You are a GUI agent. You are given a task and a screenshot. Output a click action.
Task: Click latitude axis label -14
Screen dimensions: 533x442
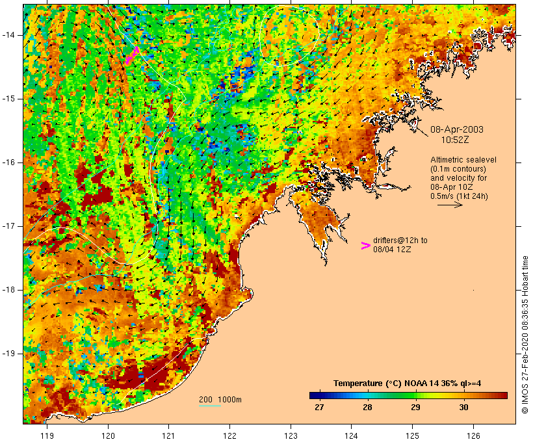[x=8, y=35]
